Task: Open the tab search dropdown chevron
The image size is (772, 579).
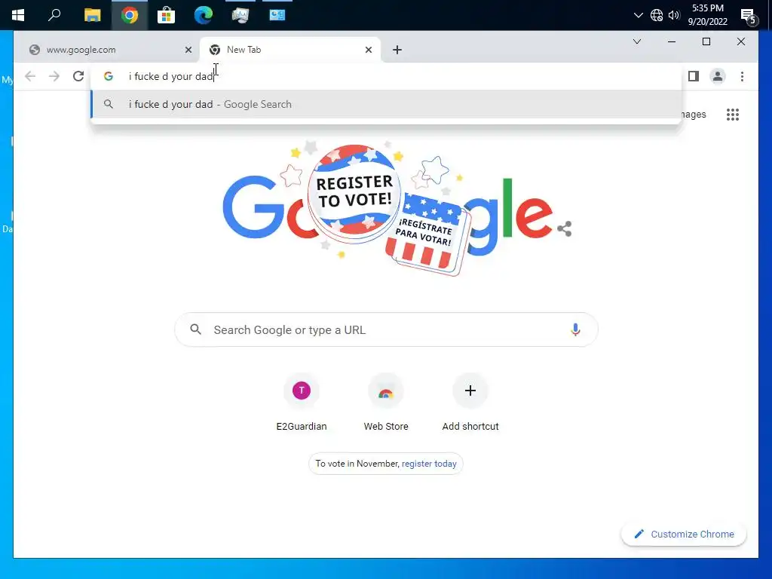Action: pyautogui.click(x=636, y=41)
